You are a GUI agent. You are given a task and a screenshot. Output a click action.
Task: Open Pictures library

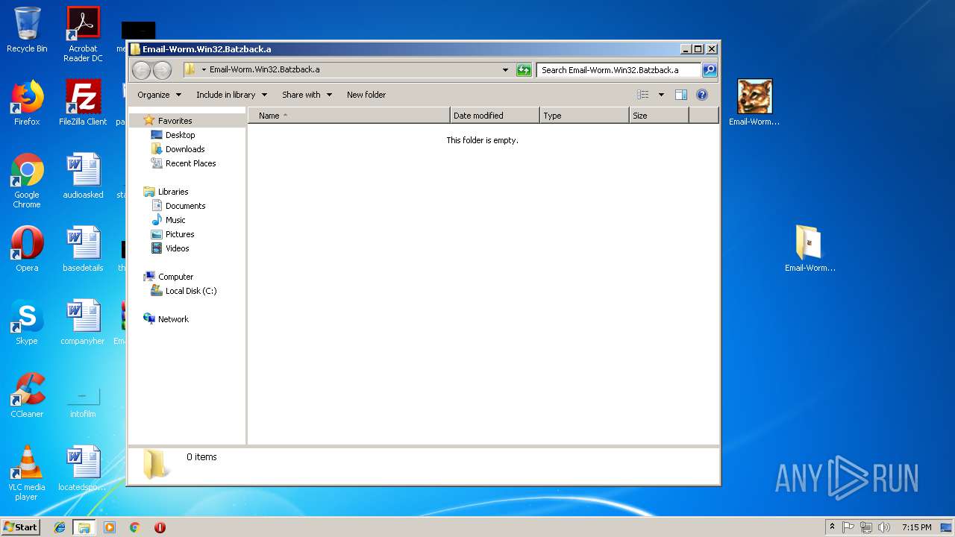pyautogui.click(x=180, y=234)
